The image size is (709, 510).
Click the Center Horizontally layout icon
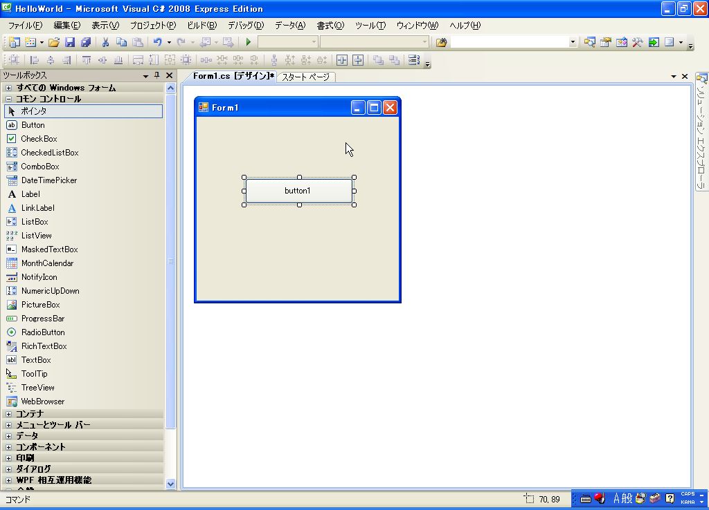(x=342, y=60)
